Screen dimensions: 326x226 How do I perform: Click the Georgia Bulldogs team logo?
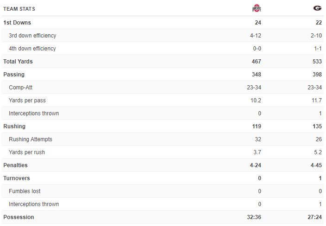(x=317, y=8)
